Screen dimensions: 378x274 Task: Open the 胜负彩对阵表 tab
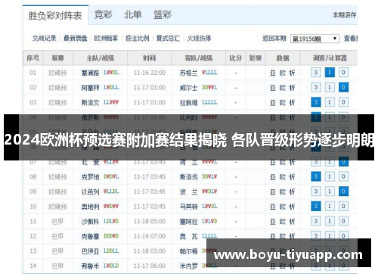(55, 16)
